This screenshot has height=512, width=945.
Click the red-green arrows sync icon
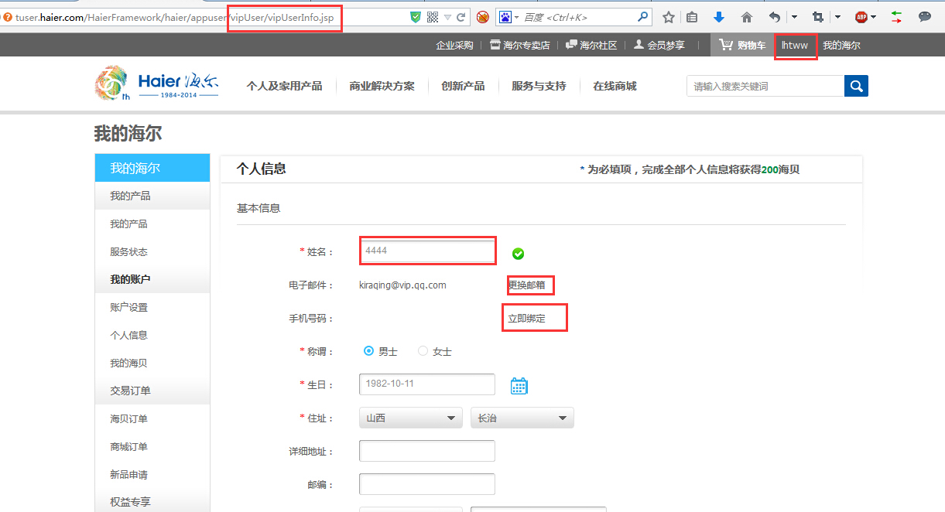896,17
